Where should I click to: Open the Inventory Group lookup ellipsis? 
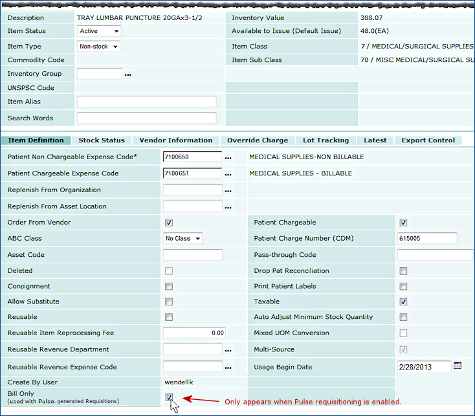(x=128, y=75)
